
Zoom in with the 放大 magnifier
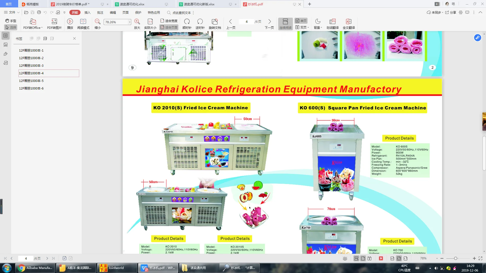[x=137, y=24]
